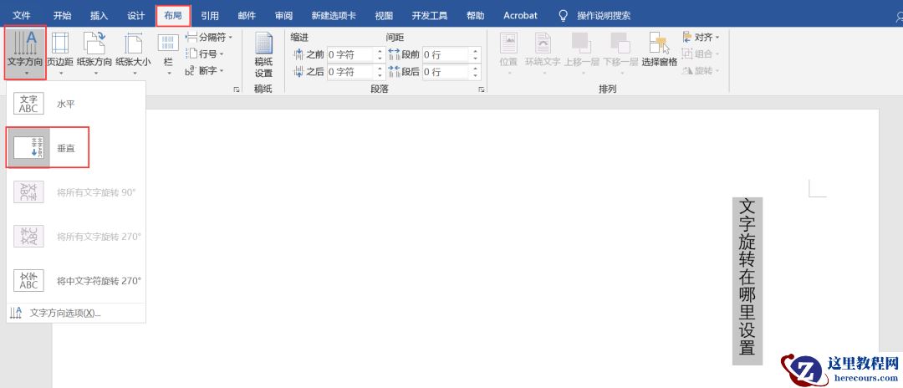Select 将中文字符旋转 270° option
Image resolution: width=903 pixels, height=388 pixels.
tap(76, 281)
